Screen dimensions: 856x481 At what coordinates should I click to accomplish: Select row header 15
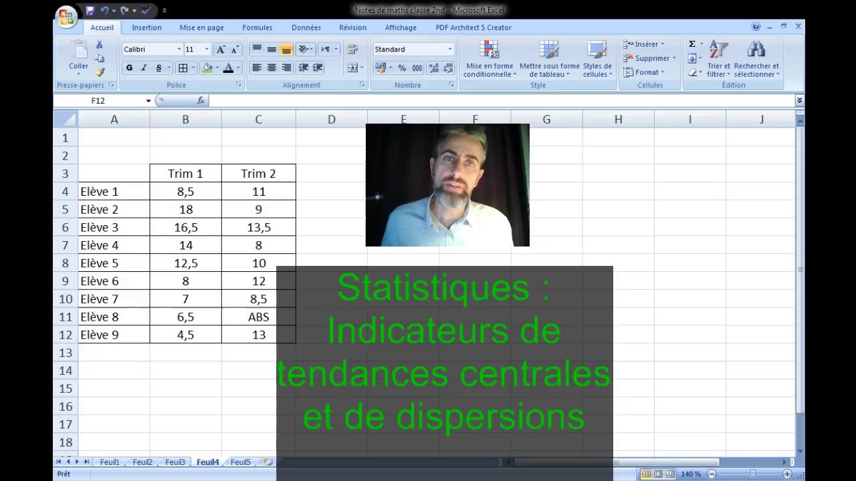66,389
